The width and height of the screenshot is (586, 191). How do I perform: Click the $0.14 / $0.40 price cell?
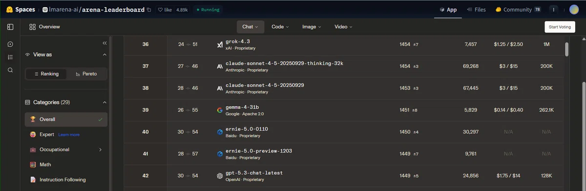click(x=508, y=110)
